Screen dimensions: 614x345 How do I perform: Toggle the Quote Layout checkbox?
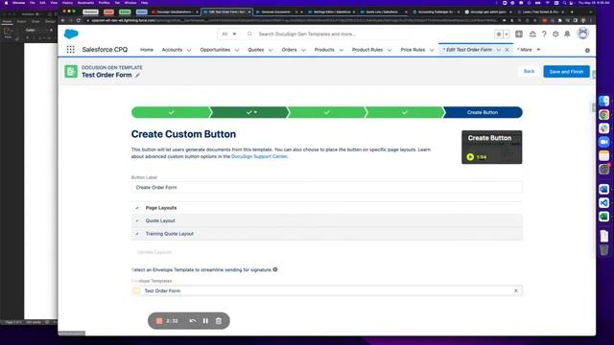click(x=137, y=220)
